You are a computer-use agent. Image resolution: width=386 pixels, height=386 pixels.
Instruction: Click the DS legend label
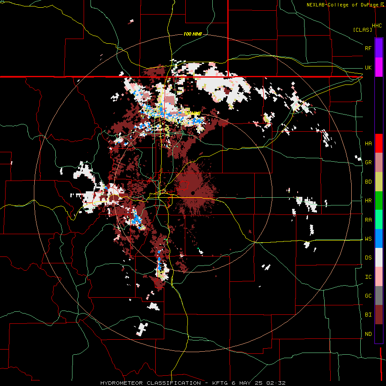tap(368, 258)
